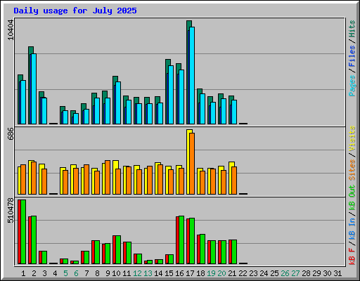Click the 686 visits axis value
This screenshot has height=281, width=360.
pos(11,133)
